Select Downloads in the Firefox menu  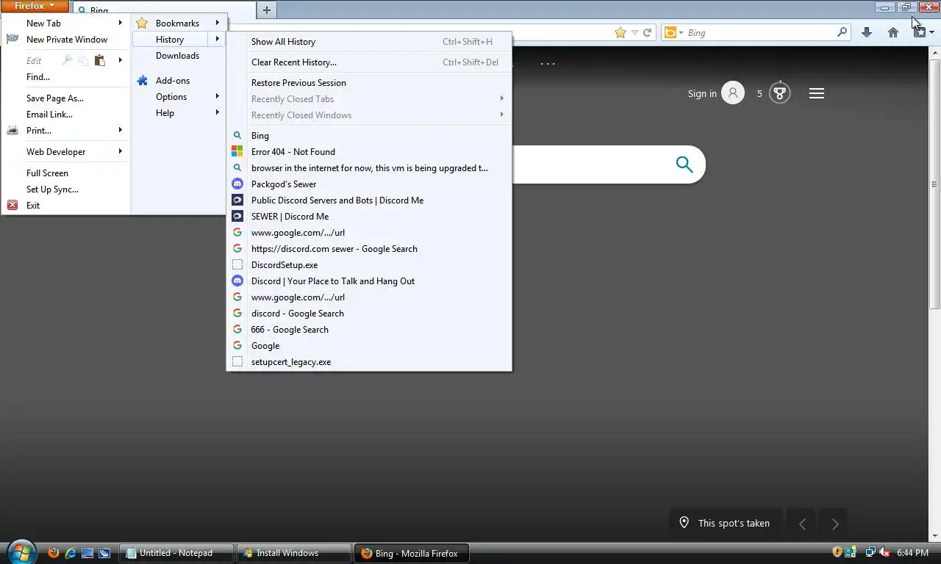point(179,56)
